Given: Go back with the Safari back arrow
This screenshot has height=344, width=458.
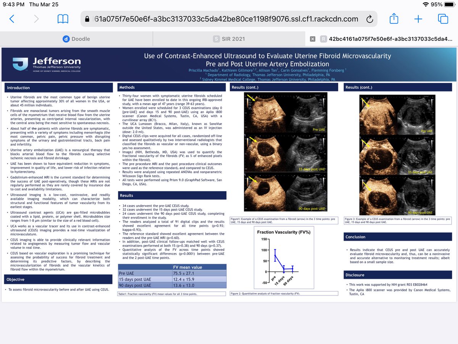Looking at the screenshot, I should coord(12,19).
